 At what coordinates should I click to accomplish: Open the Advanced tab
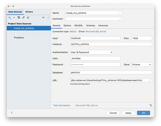(x=103, y=25)
